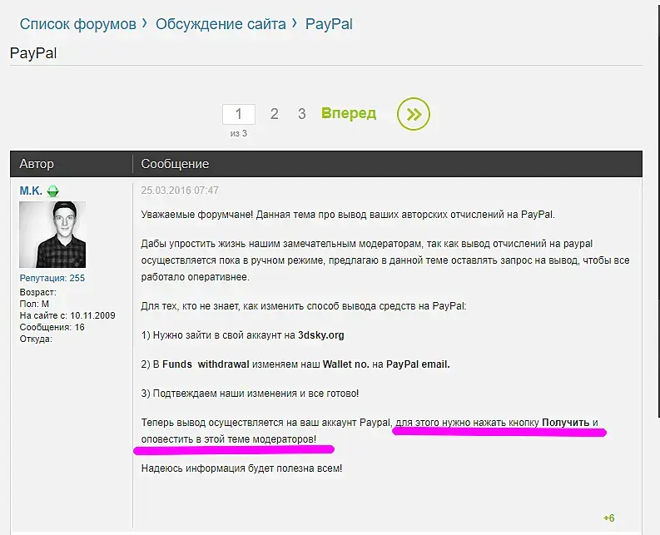Go to page 2 of the thread
The image size is (660, 535).
coord(274,114)
